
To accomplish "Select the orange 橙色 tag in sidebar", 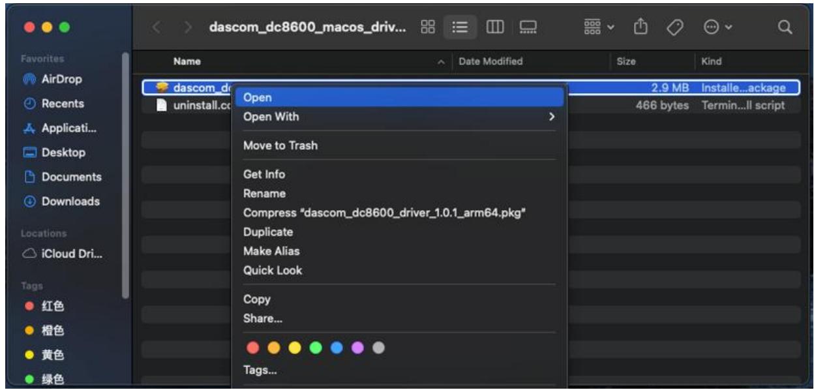I will (44, 330).
